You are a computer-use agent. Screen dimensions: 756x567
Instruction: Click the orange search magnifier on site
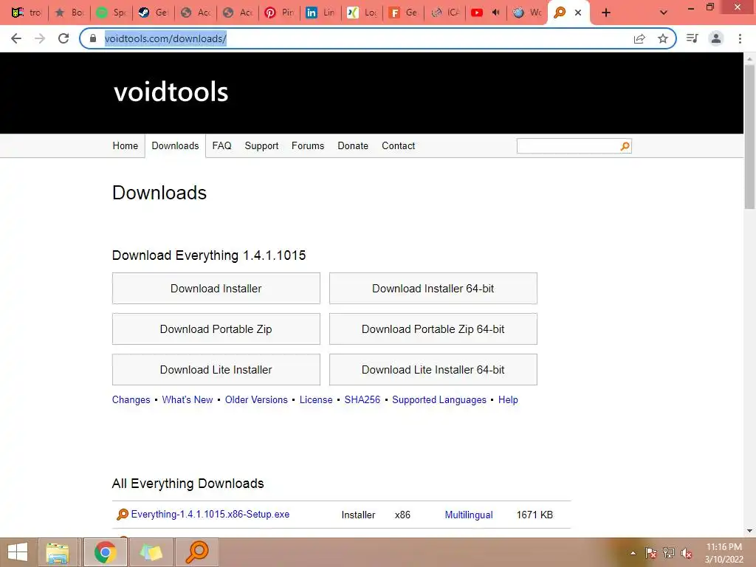pyautogui.click(x=625, y=146)
